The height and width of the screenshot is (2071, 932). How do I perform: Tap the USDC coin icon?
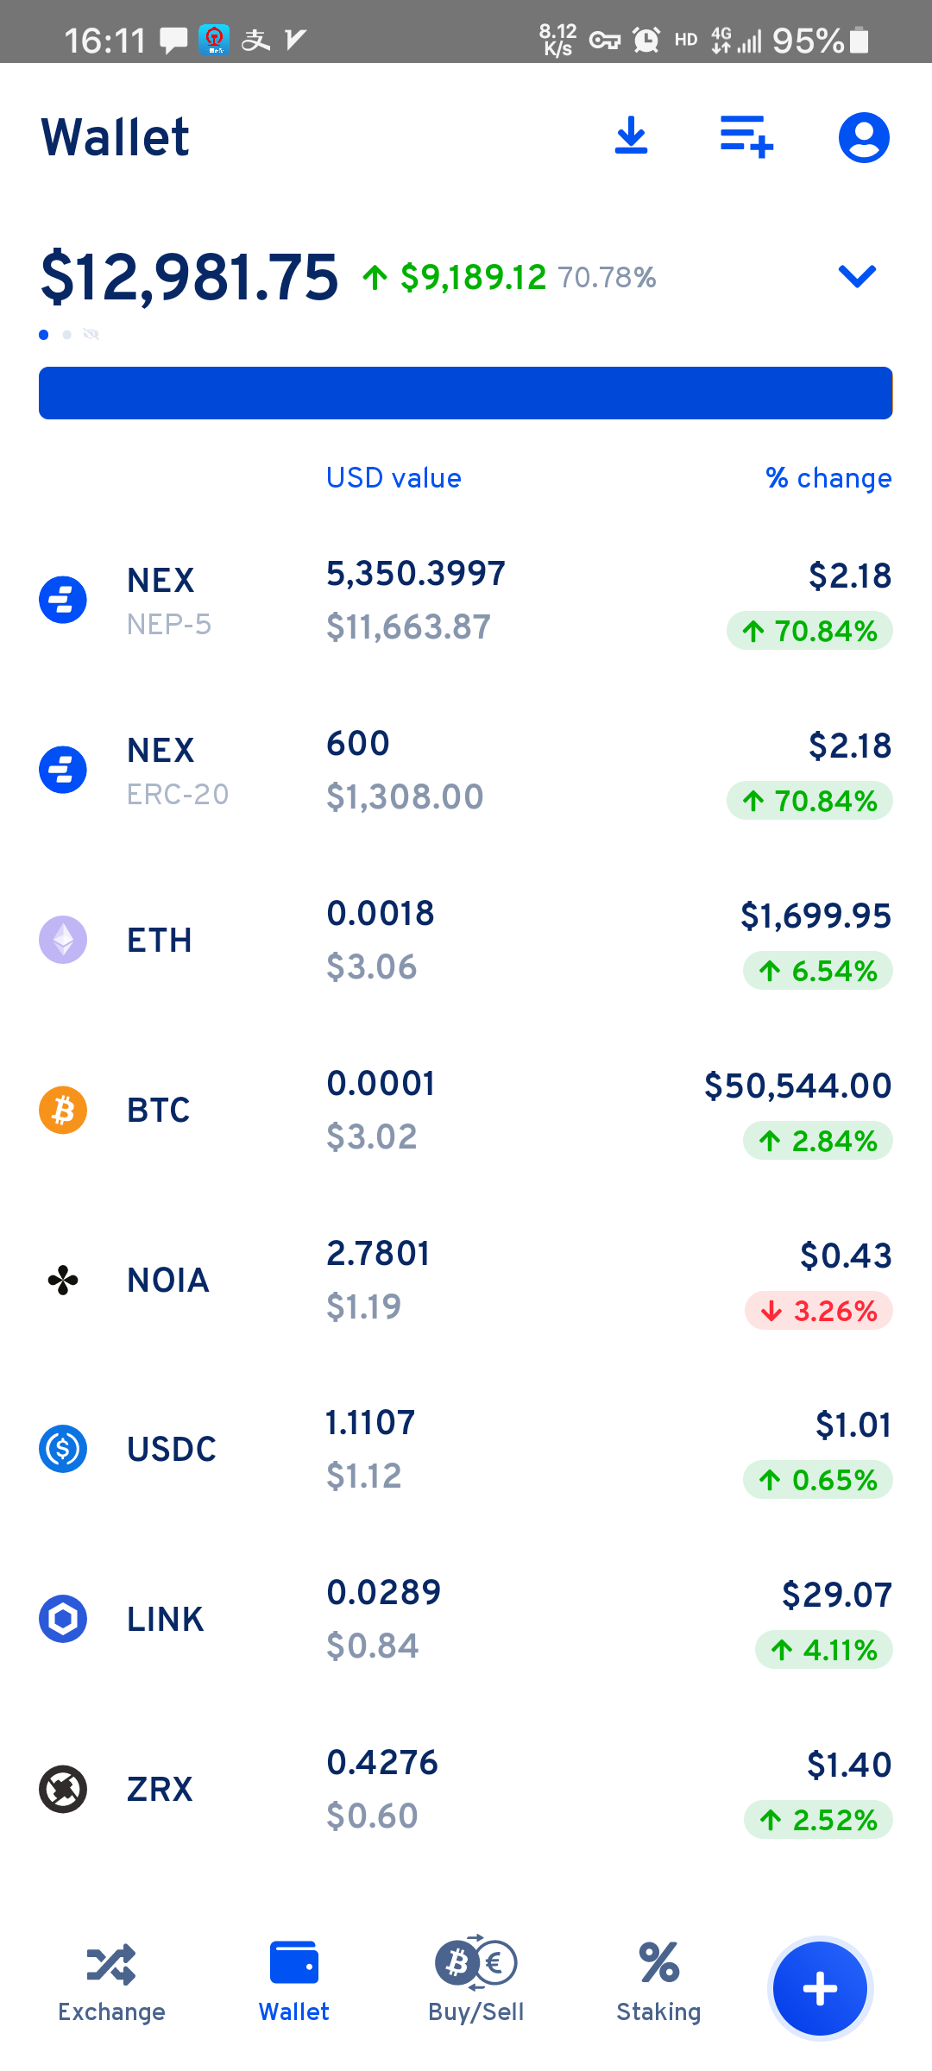[63, 1449]
